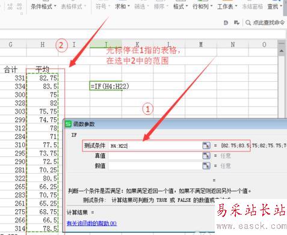The image size is (287, 235).
Task: Open the 查找 menu
Action: point(275,7)
